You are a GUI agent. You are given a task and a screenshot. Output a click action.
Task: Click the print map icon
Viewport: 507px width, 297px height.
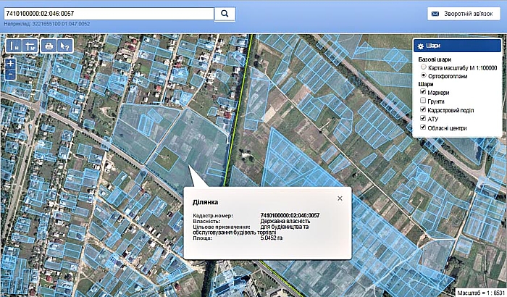pyautogui.click(x=49, y=46)
